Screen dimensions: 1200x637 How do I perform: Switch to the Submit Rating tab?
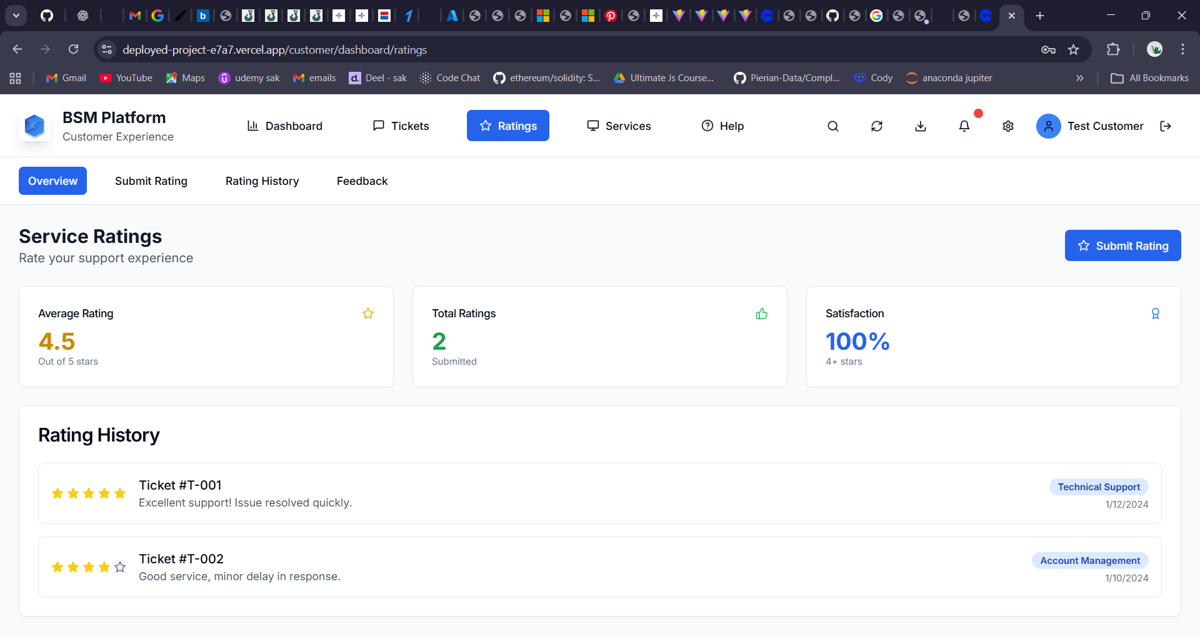click(151, 180)
